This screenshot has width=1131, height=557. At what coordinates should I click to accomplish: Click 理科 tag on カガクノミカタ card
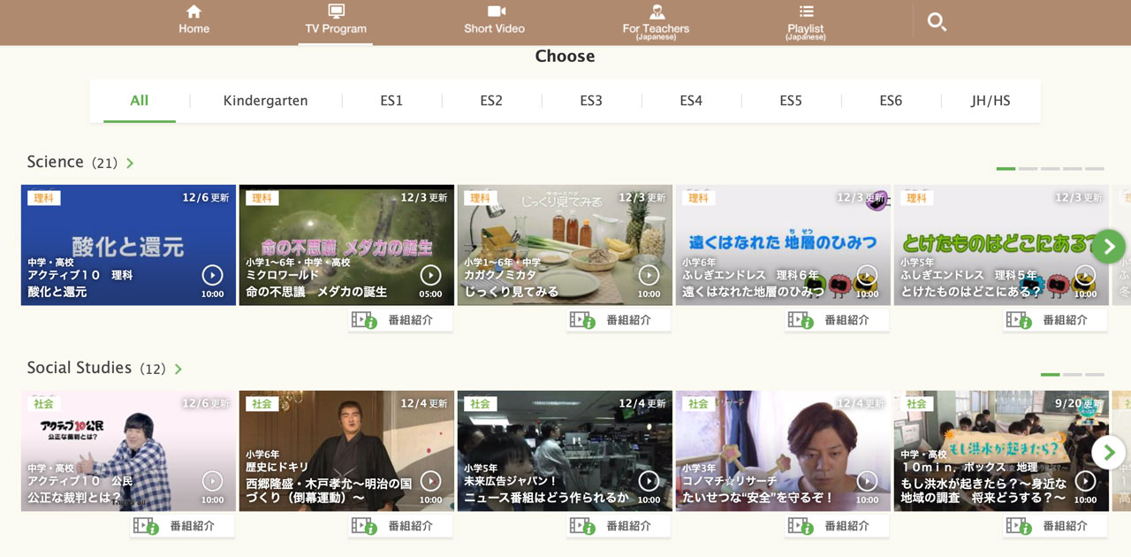pyautogui.click(x=480, y=198)
